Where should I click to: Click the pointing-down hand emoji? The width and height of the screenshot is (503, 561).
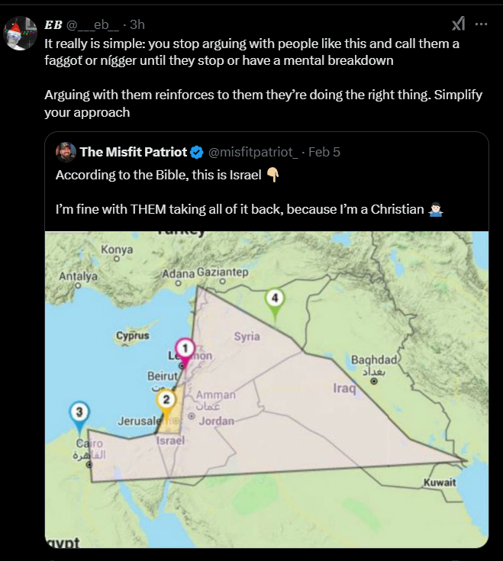point(273,175)
